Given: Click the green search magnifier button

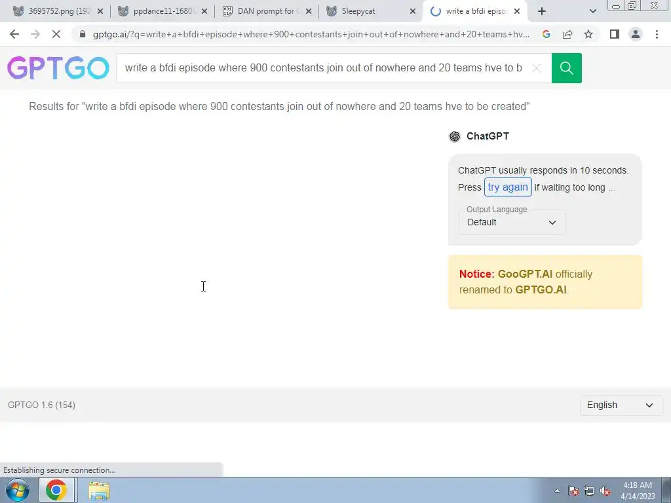Looking at the screenshot, I should (567, 68).
